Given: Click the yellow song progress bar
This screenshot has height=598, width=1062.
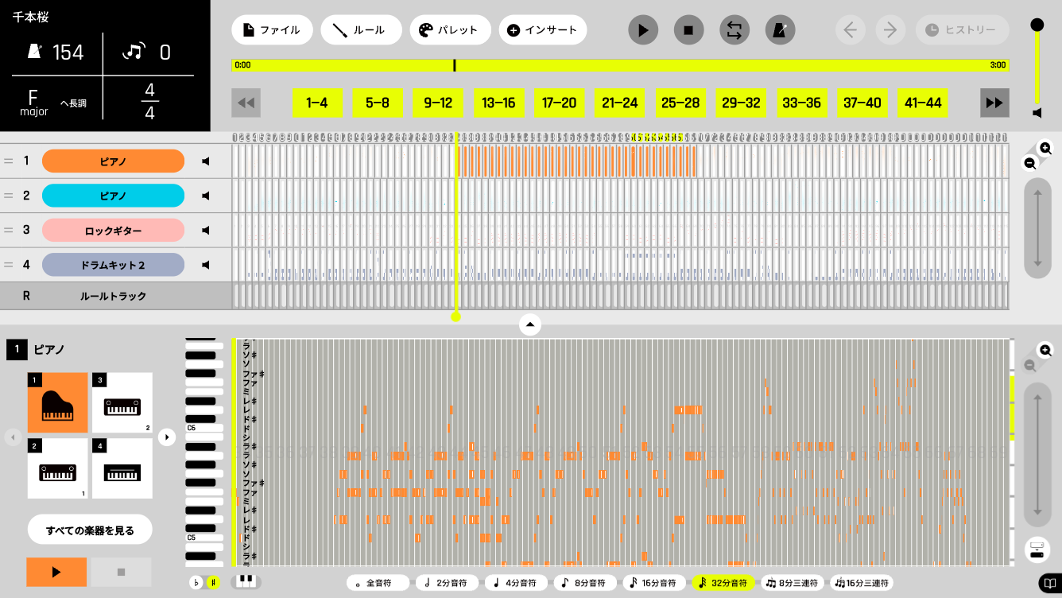Looking at the screenshot, I should [620, 65].
